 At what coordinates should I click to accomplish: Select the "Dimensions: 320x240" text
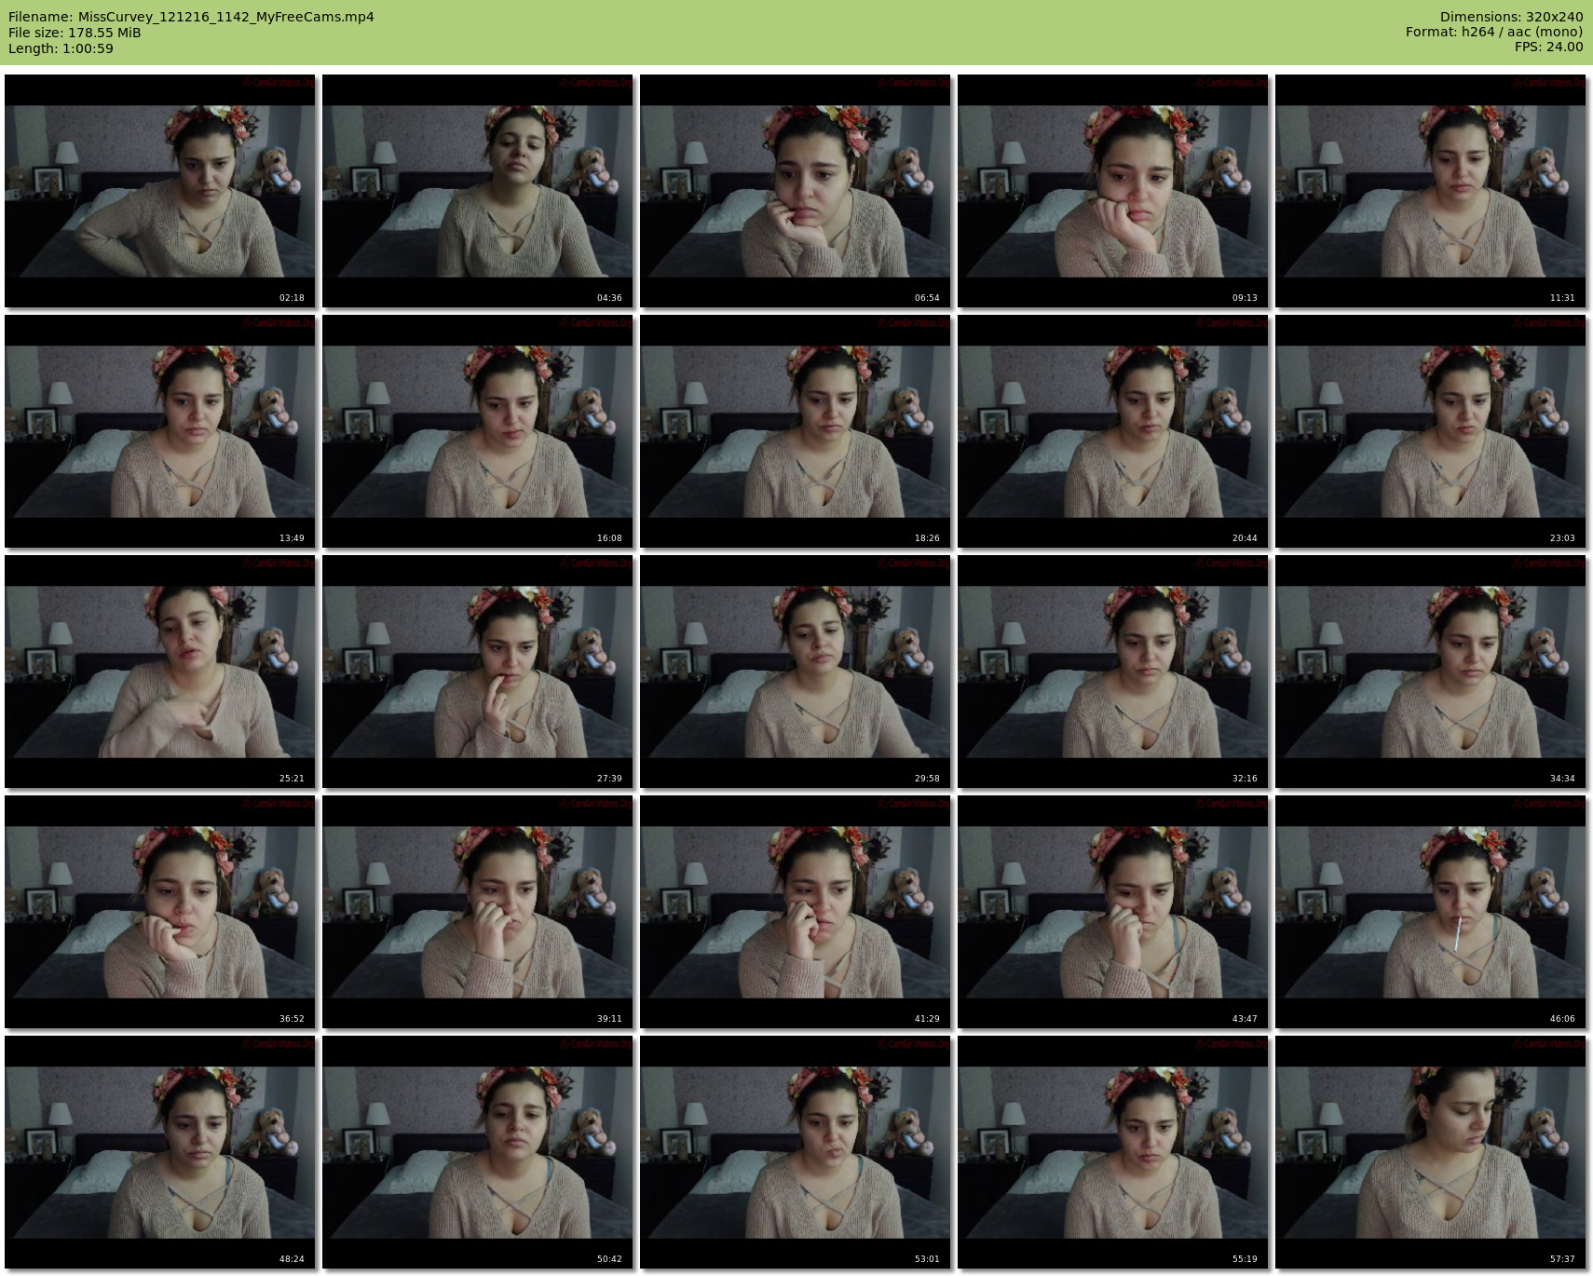pos(1511,17)
